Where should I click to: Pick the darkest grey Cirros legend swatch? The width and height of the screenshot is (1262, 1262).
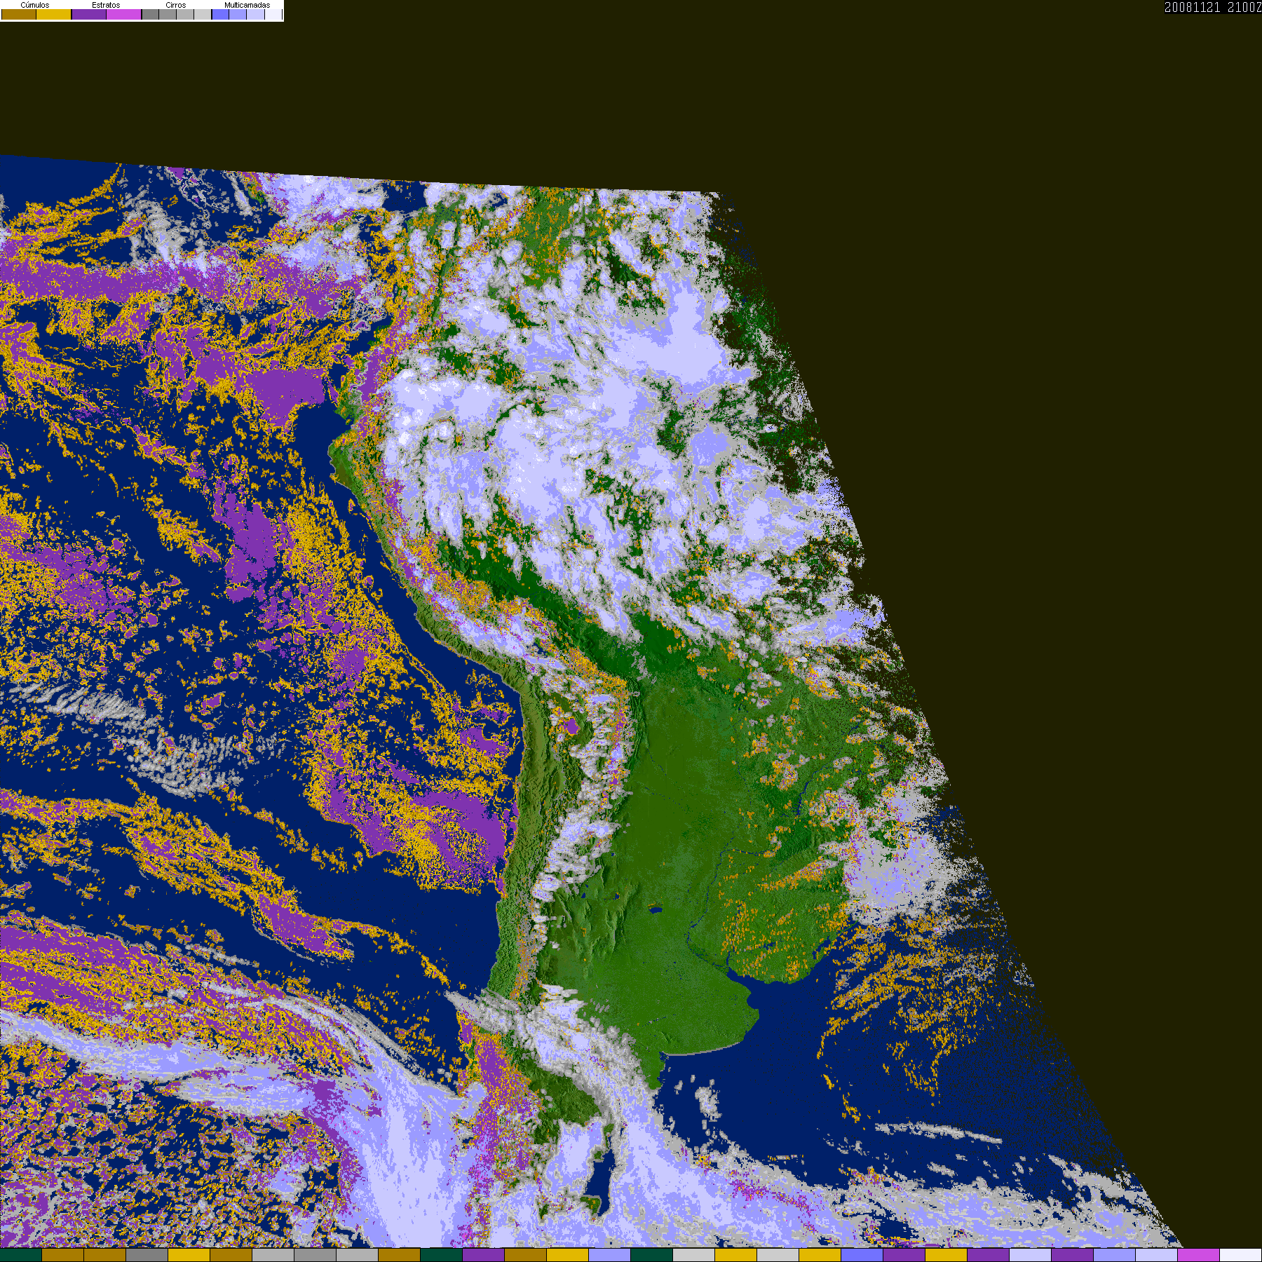(150, 14)
